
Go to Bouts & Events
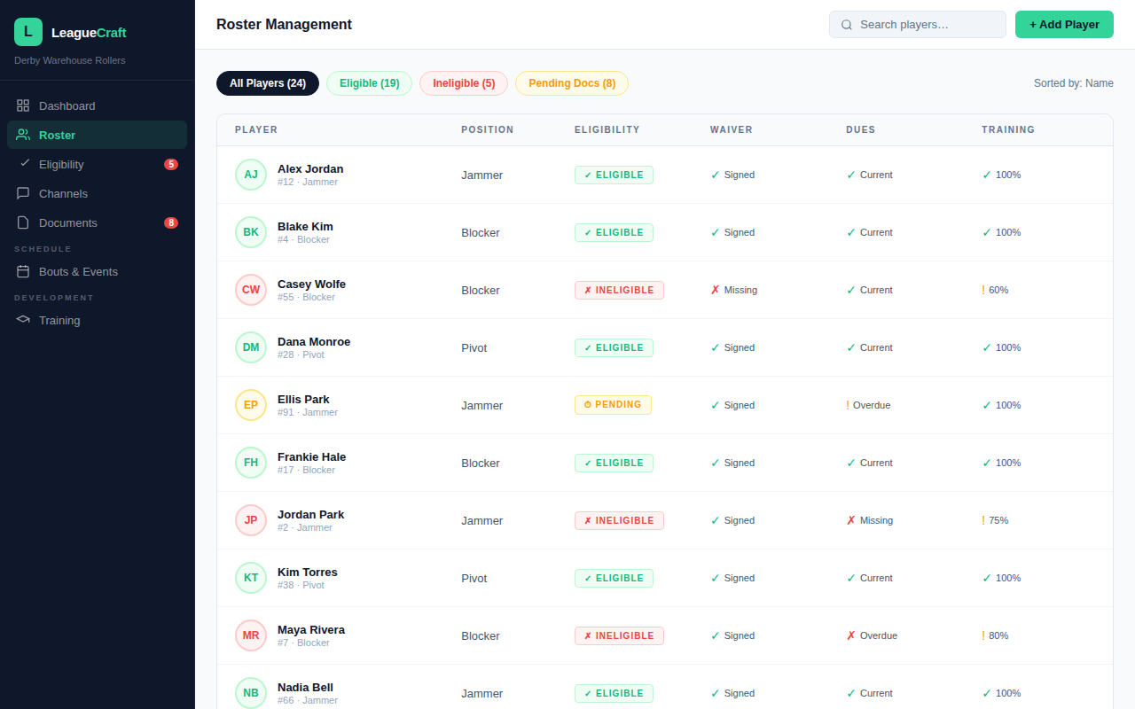tap(98, 271)
